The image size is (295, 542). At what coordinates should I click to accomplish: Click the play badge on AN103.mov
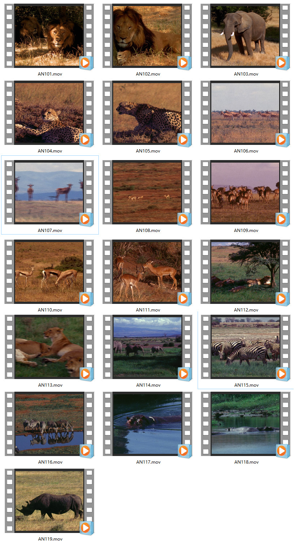coord(282,63)
